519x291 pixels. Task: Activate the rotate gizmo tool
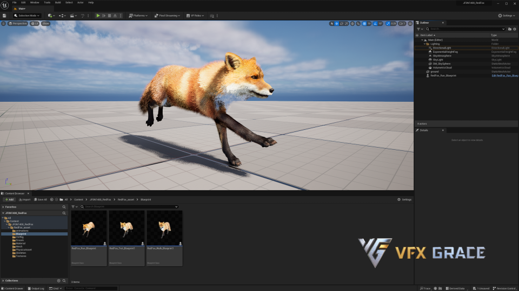coord(342,23)
